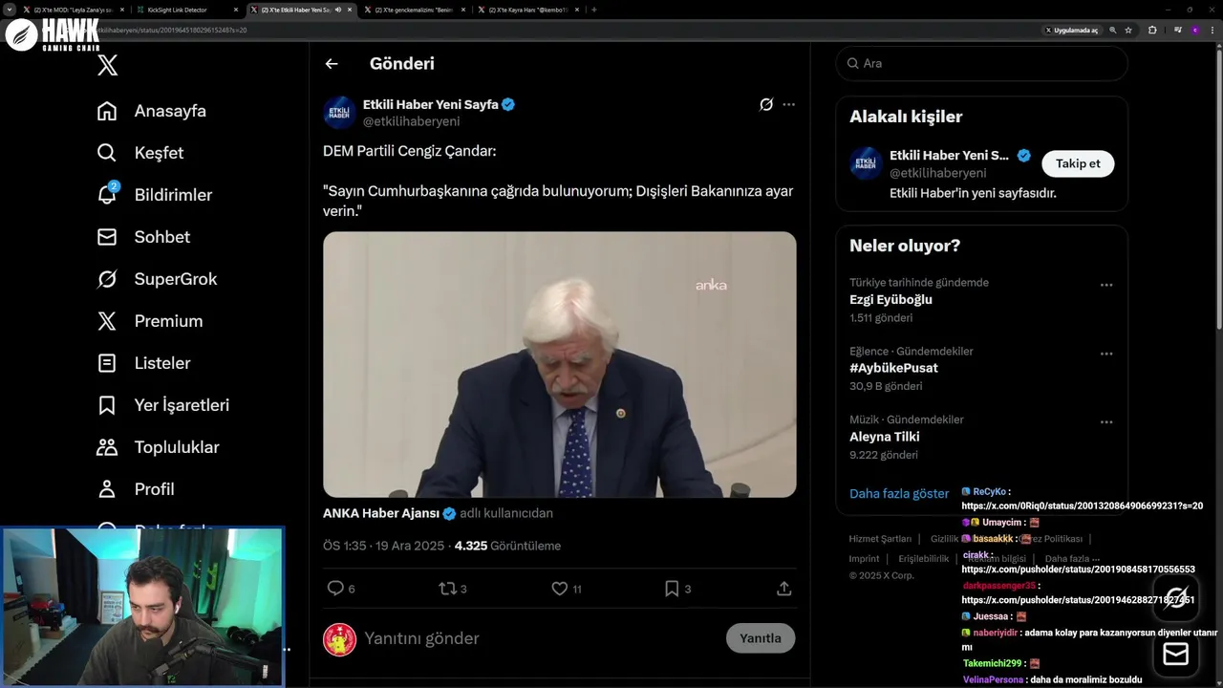
Task: Open Hizmet Şartları footer link
Action: pyautogui.click(x=880, y=539)
